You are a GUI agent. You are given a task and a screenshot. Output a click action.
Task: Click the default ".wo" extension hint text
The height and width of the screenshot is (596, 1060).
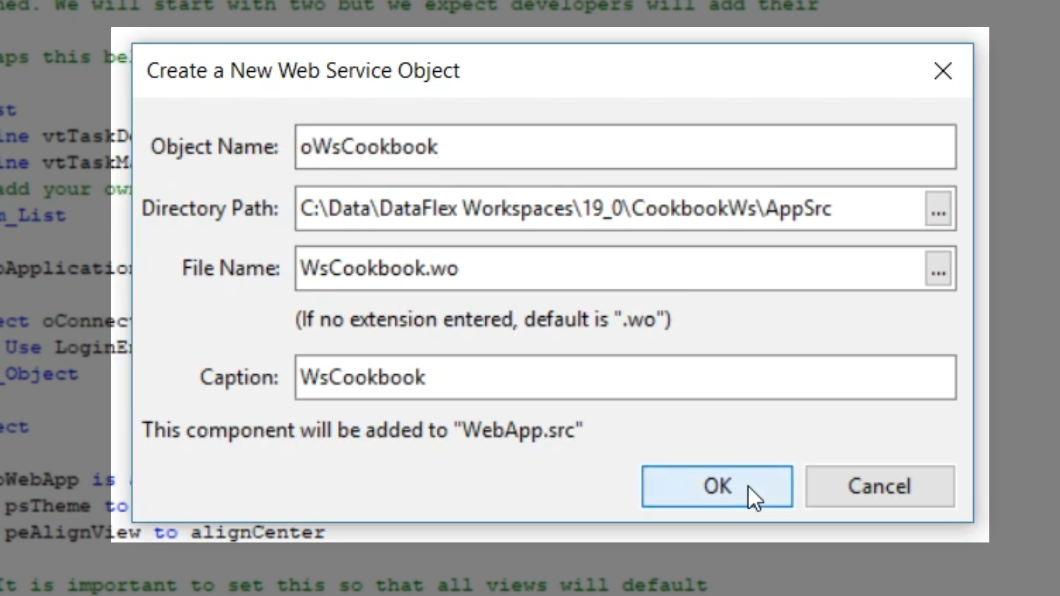[483, 320]
